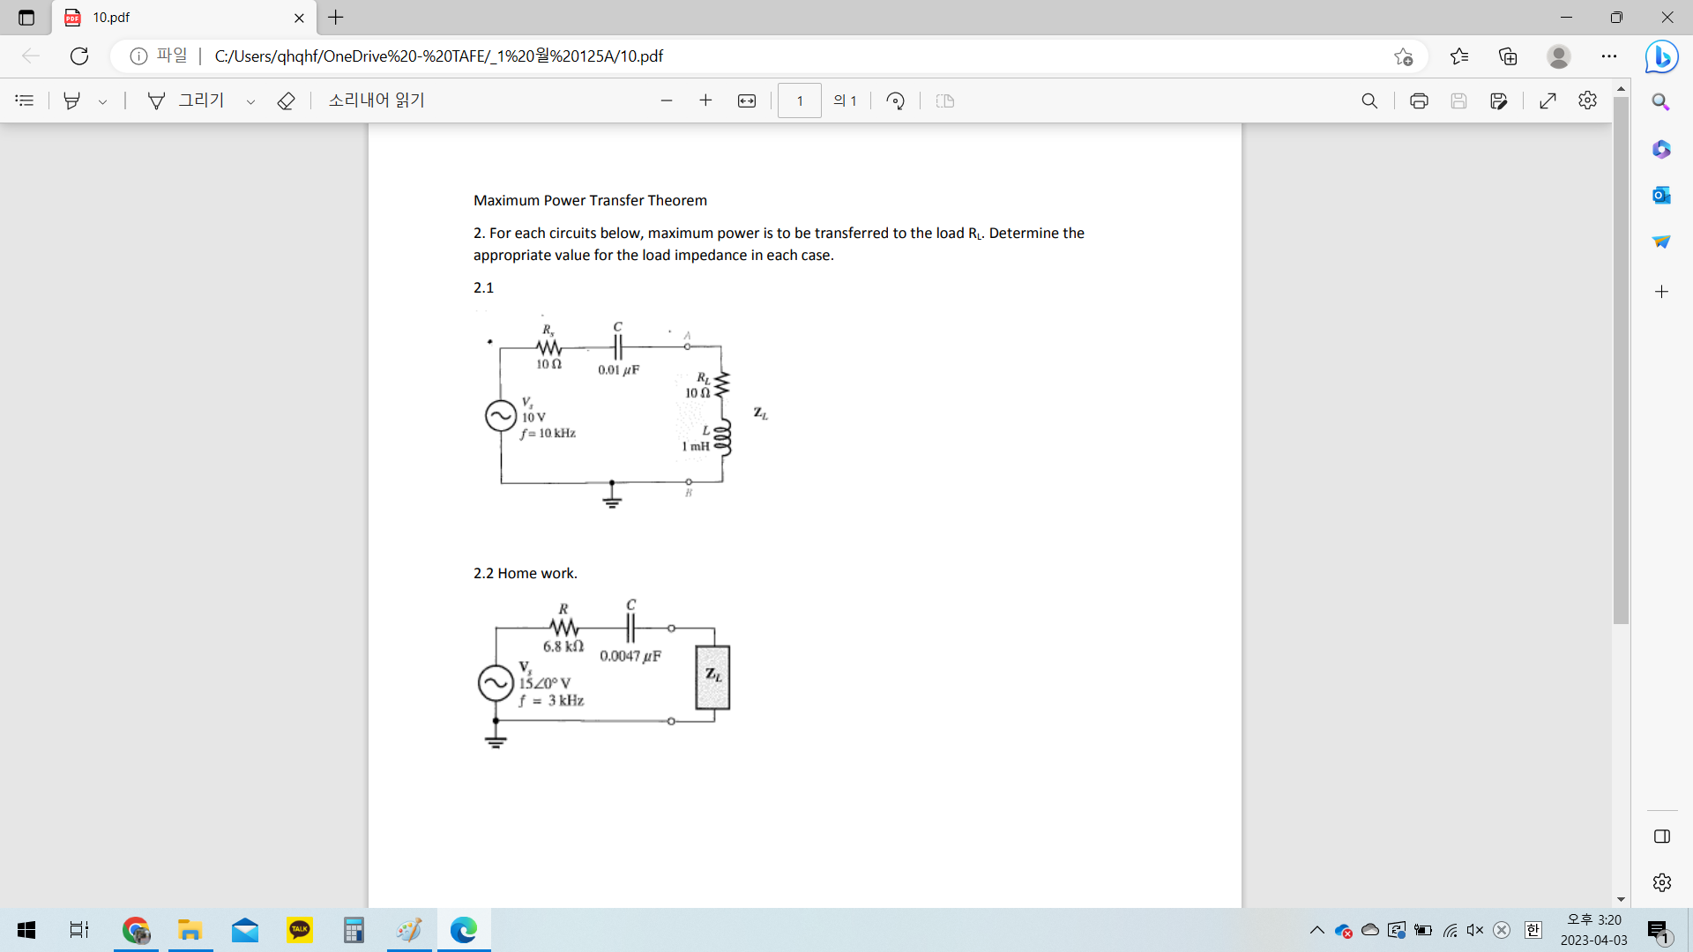Select the erase annotation tool
1693x952 pixels.
[286, 100]
